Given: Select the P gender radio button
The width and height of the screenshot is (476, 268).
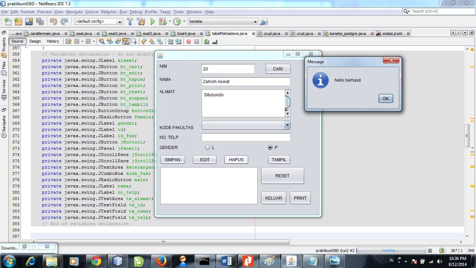Looking at the screenshot, I should pyautogui.click(x=270, y=147).
